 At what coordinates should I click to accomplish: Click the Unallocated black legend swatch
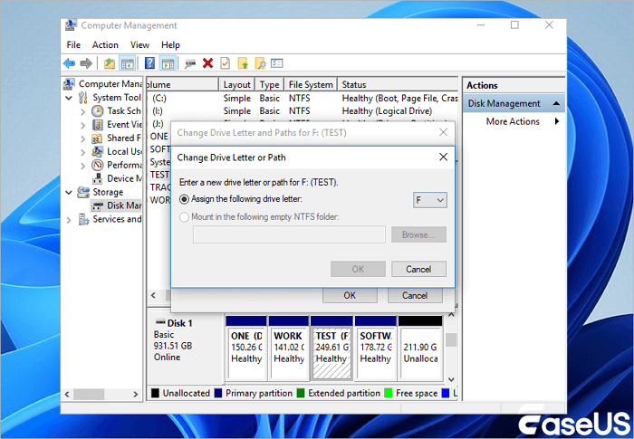(x=155, y=393)
